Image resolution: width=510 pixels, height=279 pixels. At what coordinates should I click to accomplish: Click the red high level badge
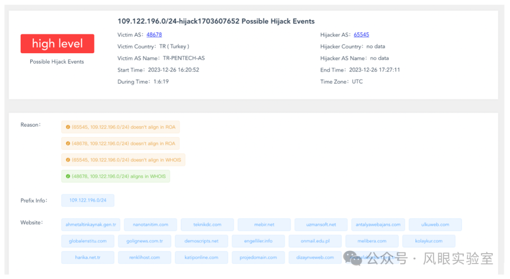(x=57, y=44)
